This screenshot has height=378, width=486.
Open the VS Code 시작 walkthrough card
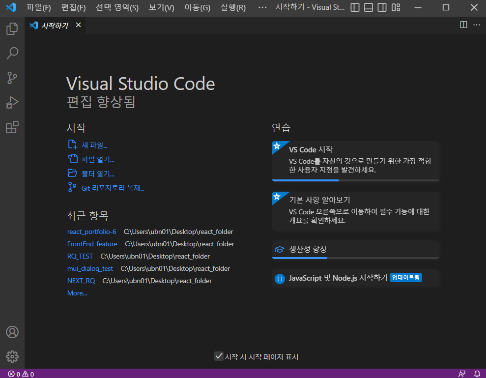355,161
